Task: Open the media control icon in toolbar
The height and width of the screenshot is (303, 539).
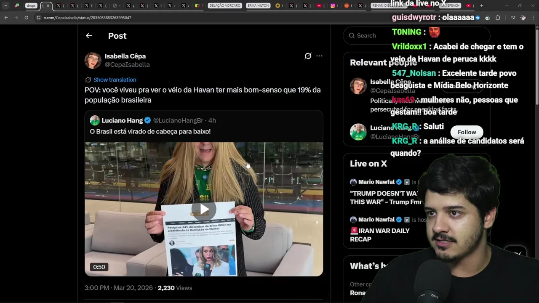Action: 512,18
